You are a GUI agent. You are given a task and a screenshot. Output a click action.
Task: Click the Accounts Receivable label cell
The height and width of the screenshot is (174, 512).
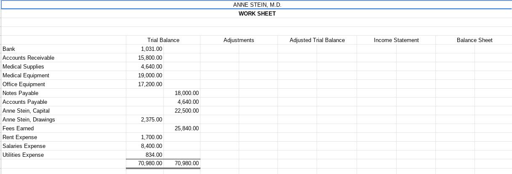(x=64, y=58)
